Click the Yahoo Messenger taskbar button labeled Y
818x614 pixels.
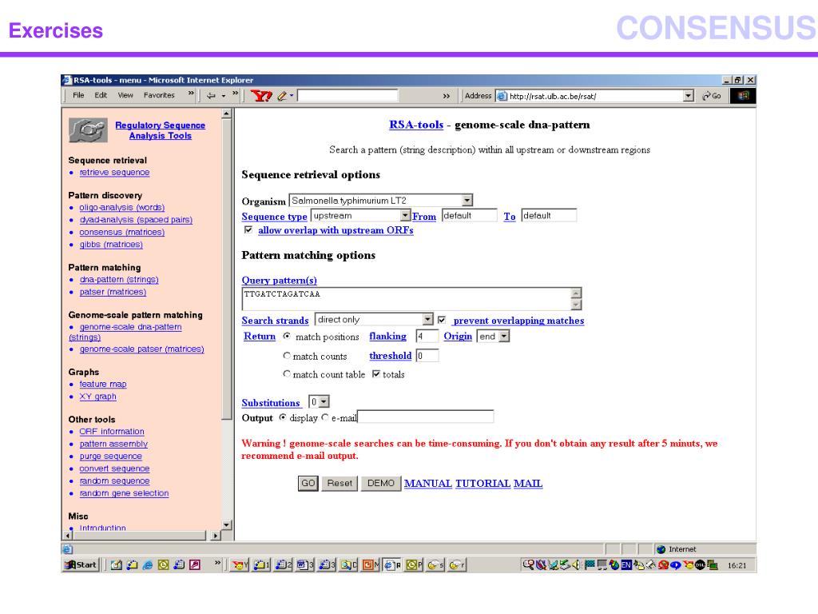240,565
